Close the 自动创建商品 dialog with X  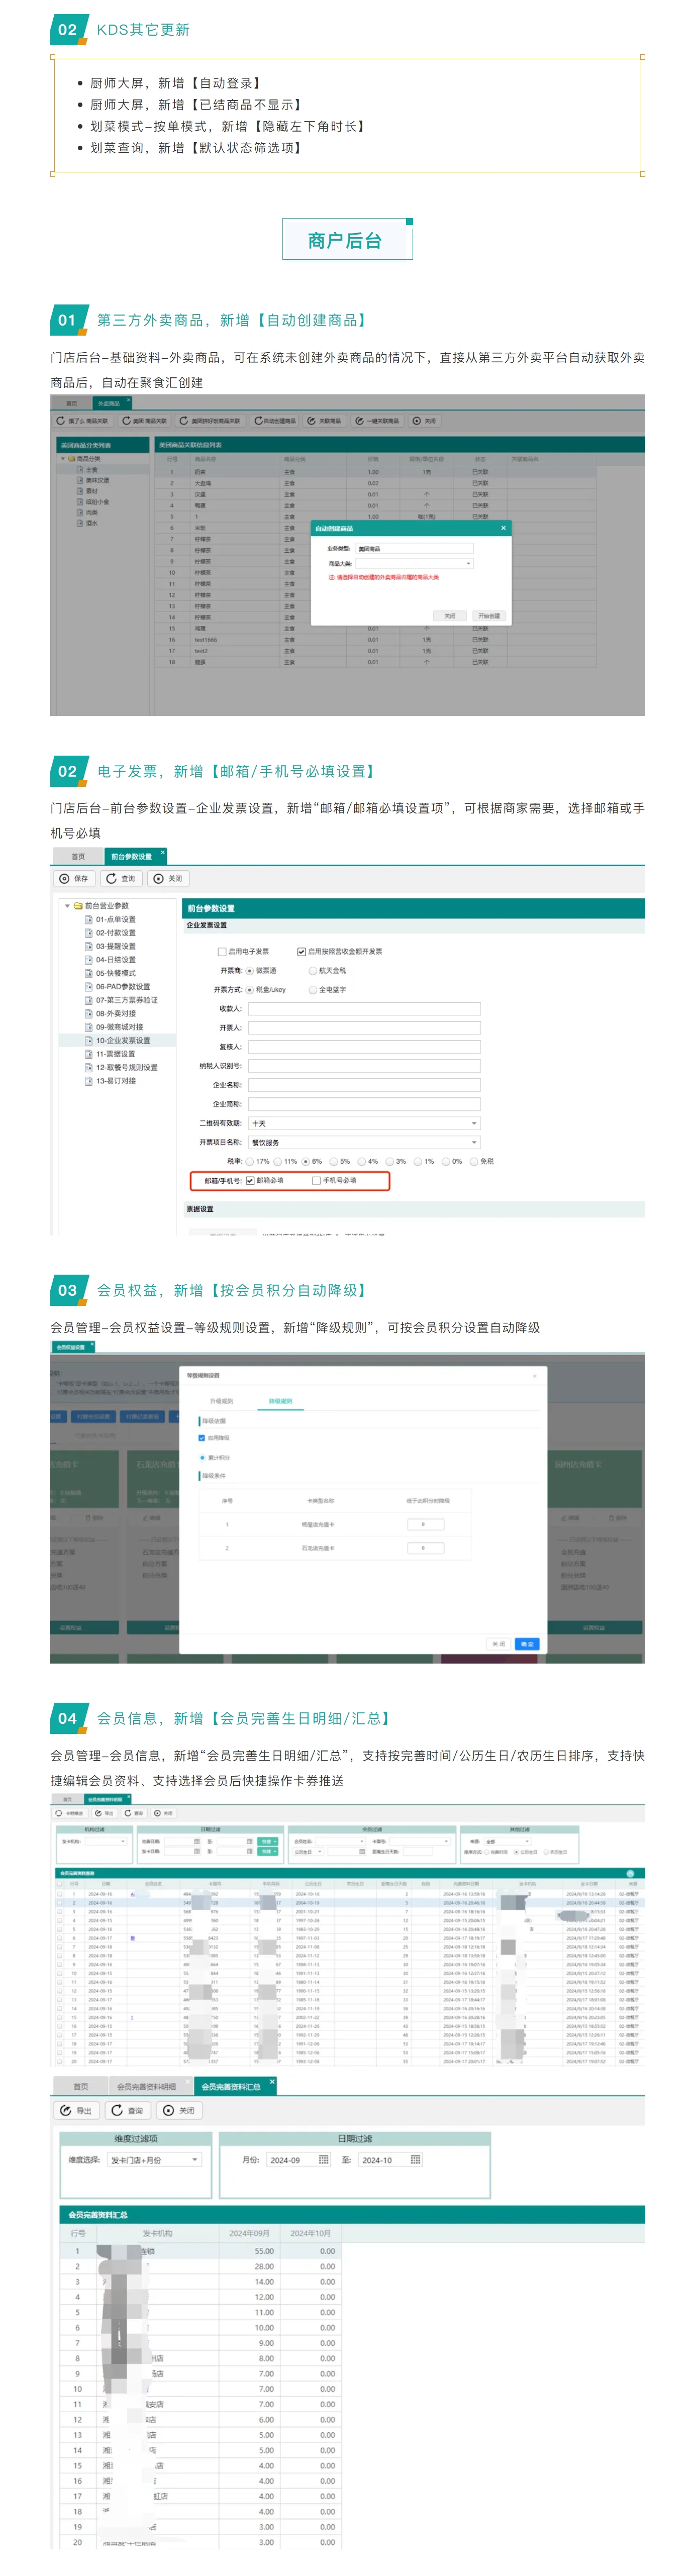503,528
